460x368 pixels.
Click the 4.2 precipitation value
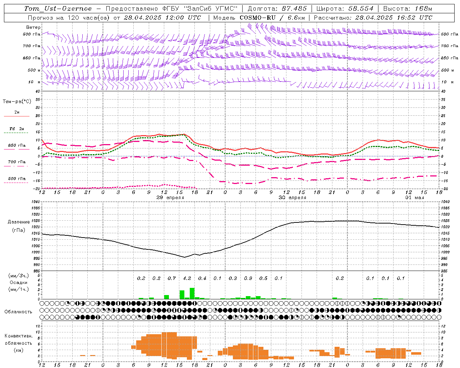187,278
